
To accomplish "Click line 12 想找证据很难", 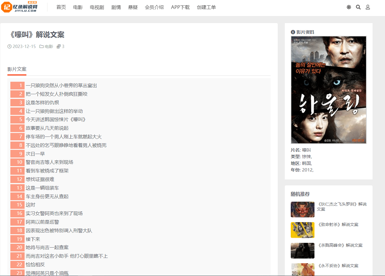I will [40, 179].
